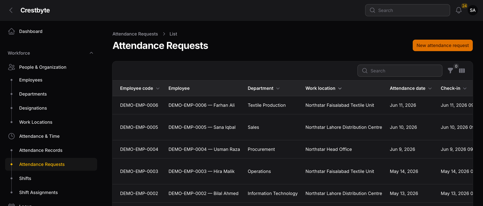
Task: Click New attendance request button
Action: pyautogui.click(x=443, y=45)
